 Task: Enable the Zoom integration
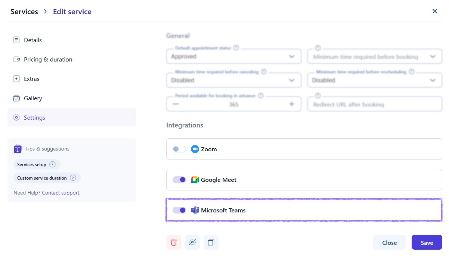click(179, 149)
